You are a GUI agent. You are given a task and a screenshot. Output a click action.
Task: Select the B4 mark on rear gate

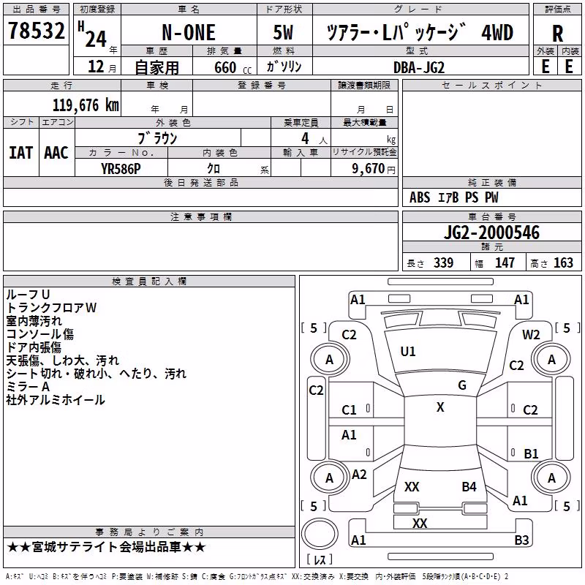469,486
